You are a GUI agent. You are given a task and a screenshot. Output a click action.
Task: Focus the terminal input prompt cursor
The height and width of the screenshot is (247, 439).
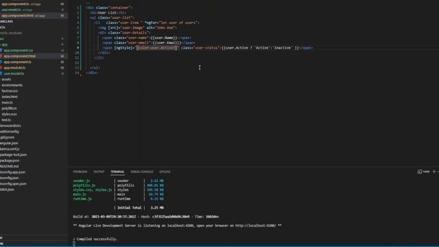(x=74, y=244)
